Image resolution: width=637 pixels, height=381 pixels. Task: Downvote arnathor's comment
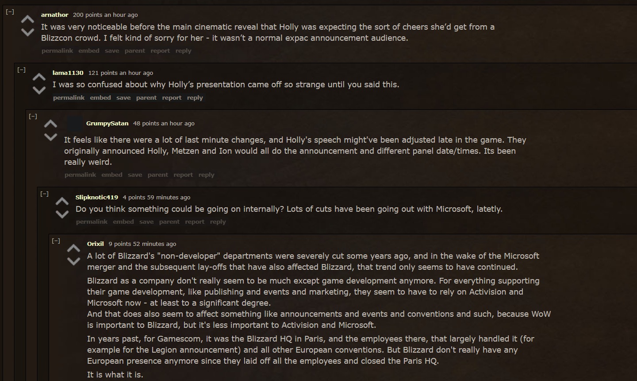(x=27, y=32)
